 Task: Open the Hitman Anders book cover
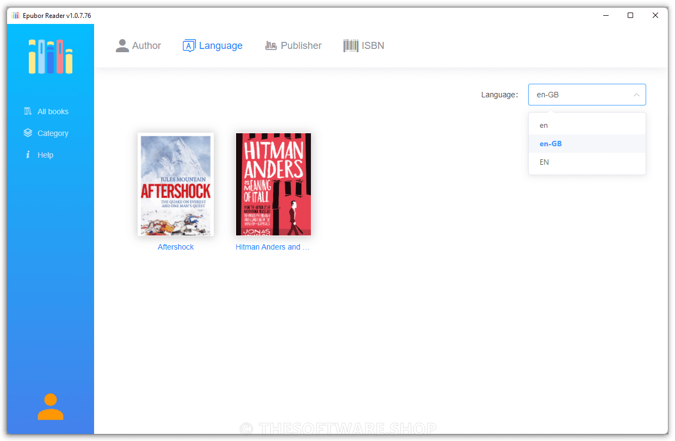point(274,184)
